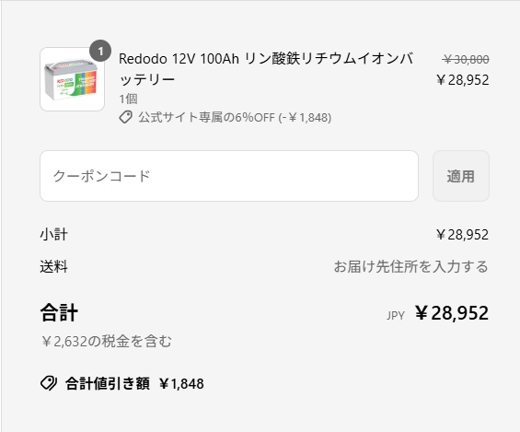Click the subtotal amount ¥28,952

point(463,235)
